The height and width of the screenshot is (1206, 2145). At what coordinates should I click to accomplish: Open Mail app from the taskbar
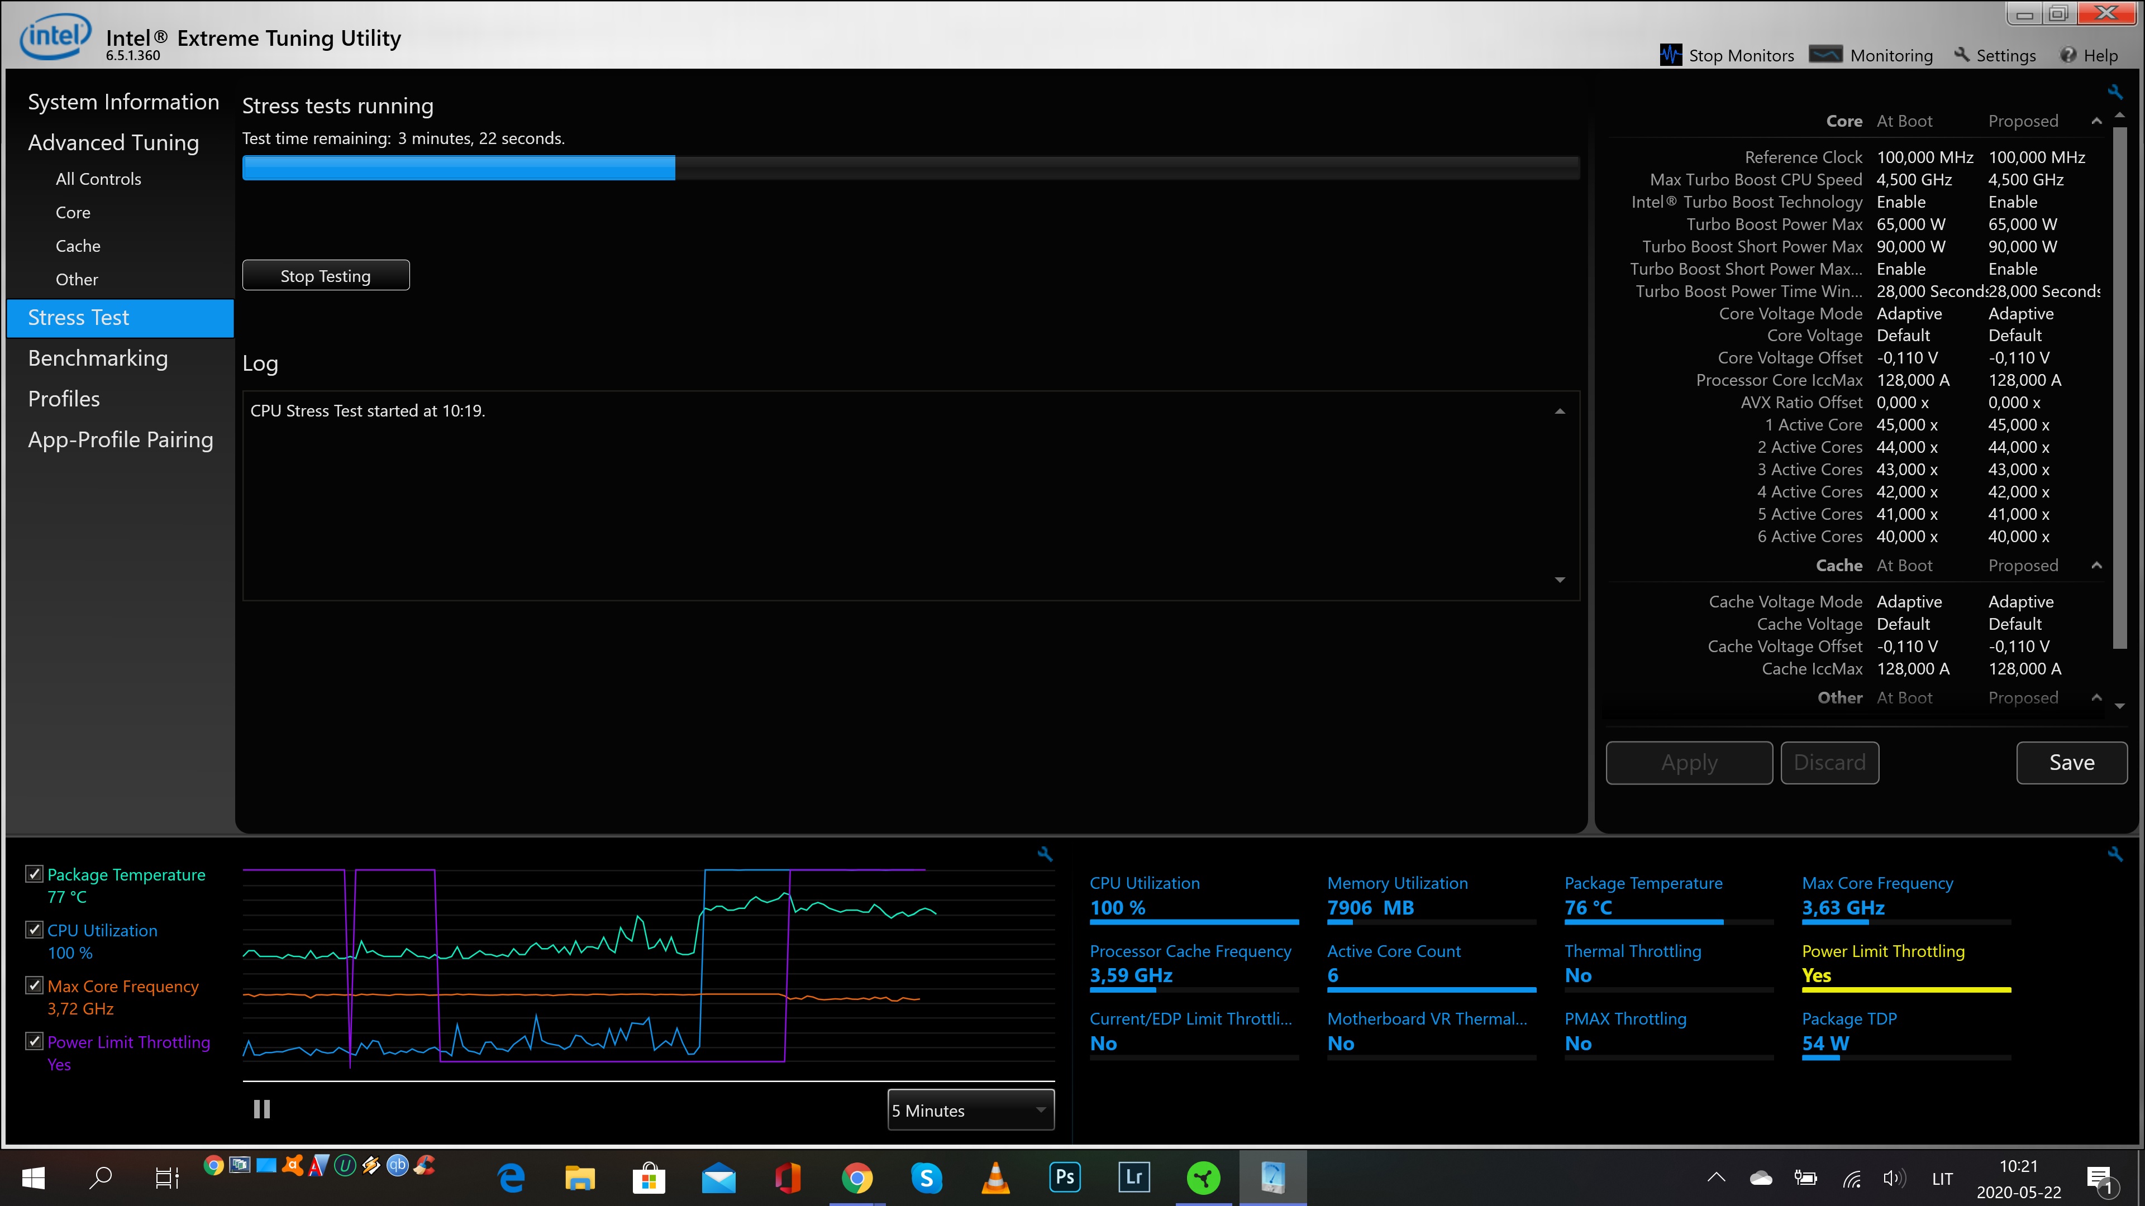(718, 1179)
